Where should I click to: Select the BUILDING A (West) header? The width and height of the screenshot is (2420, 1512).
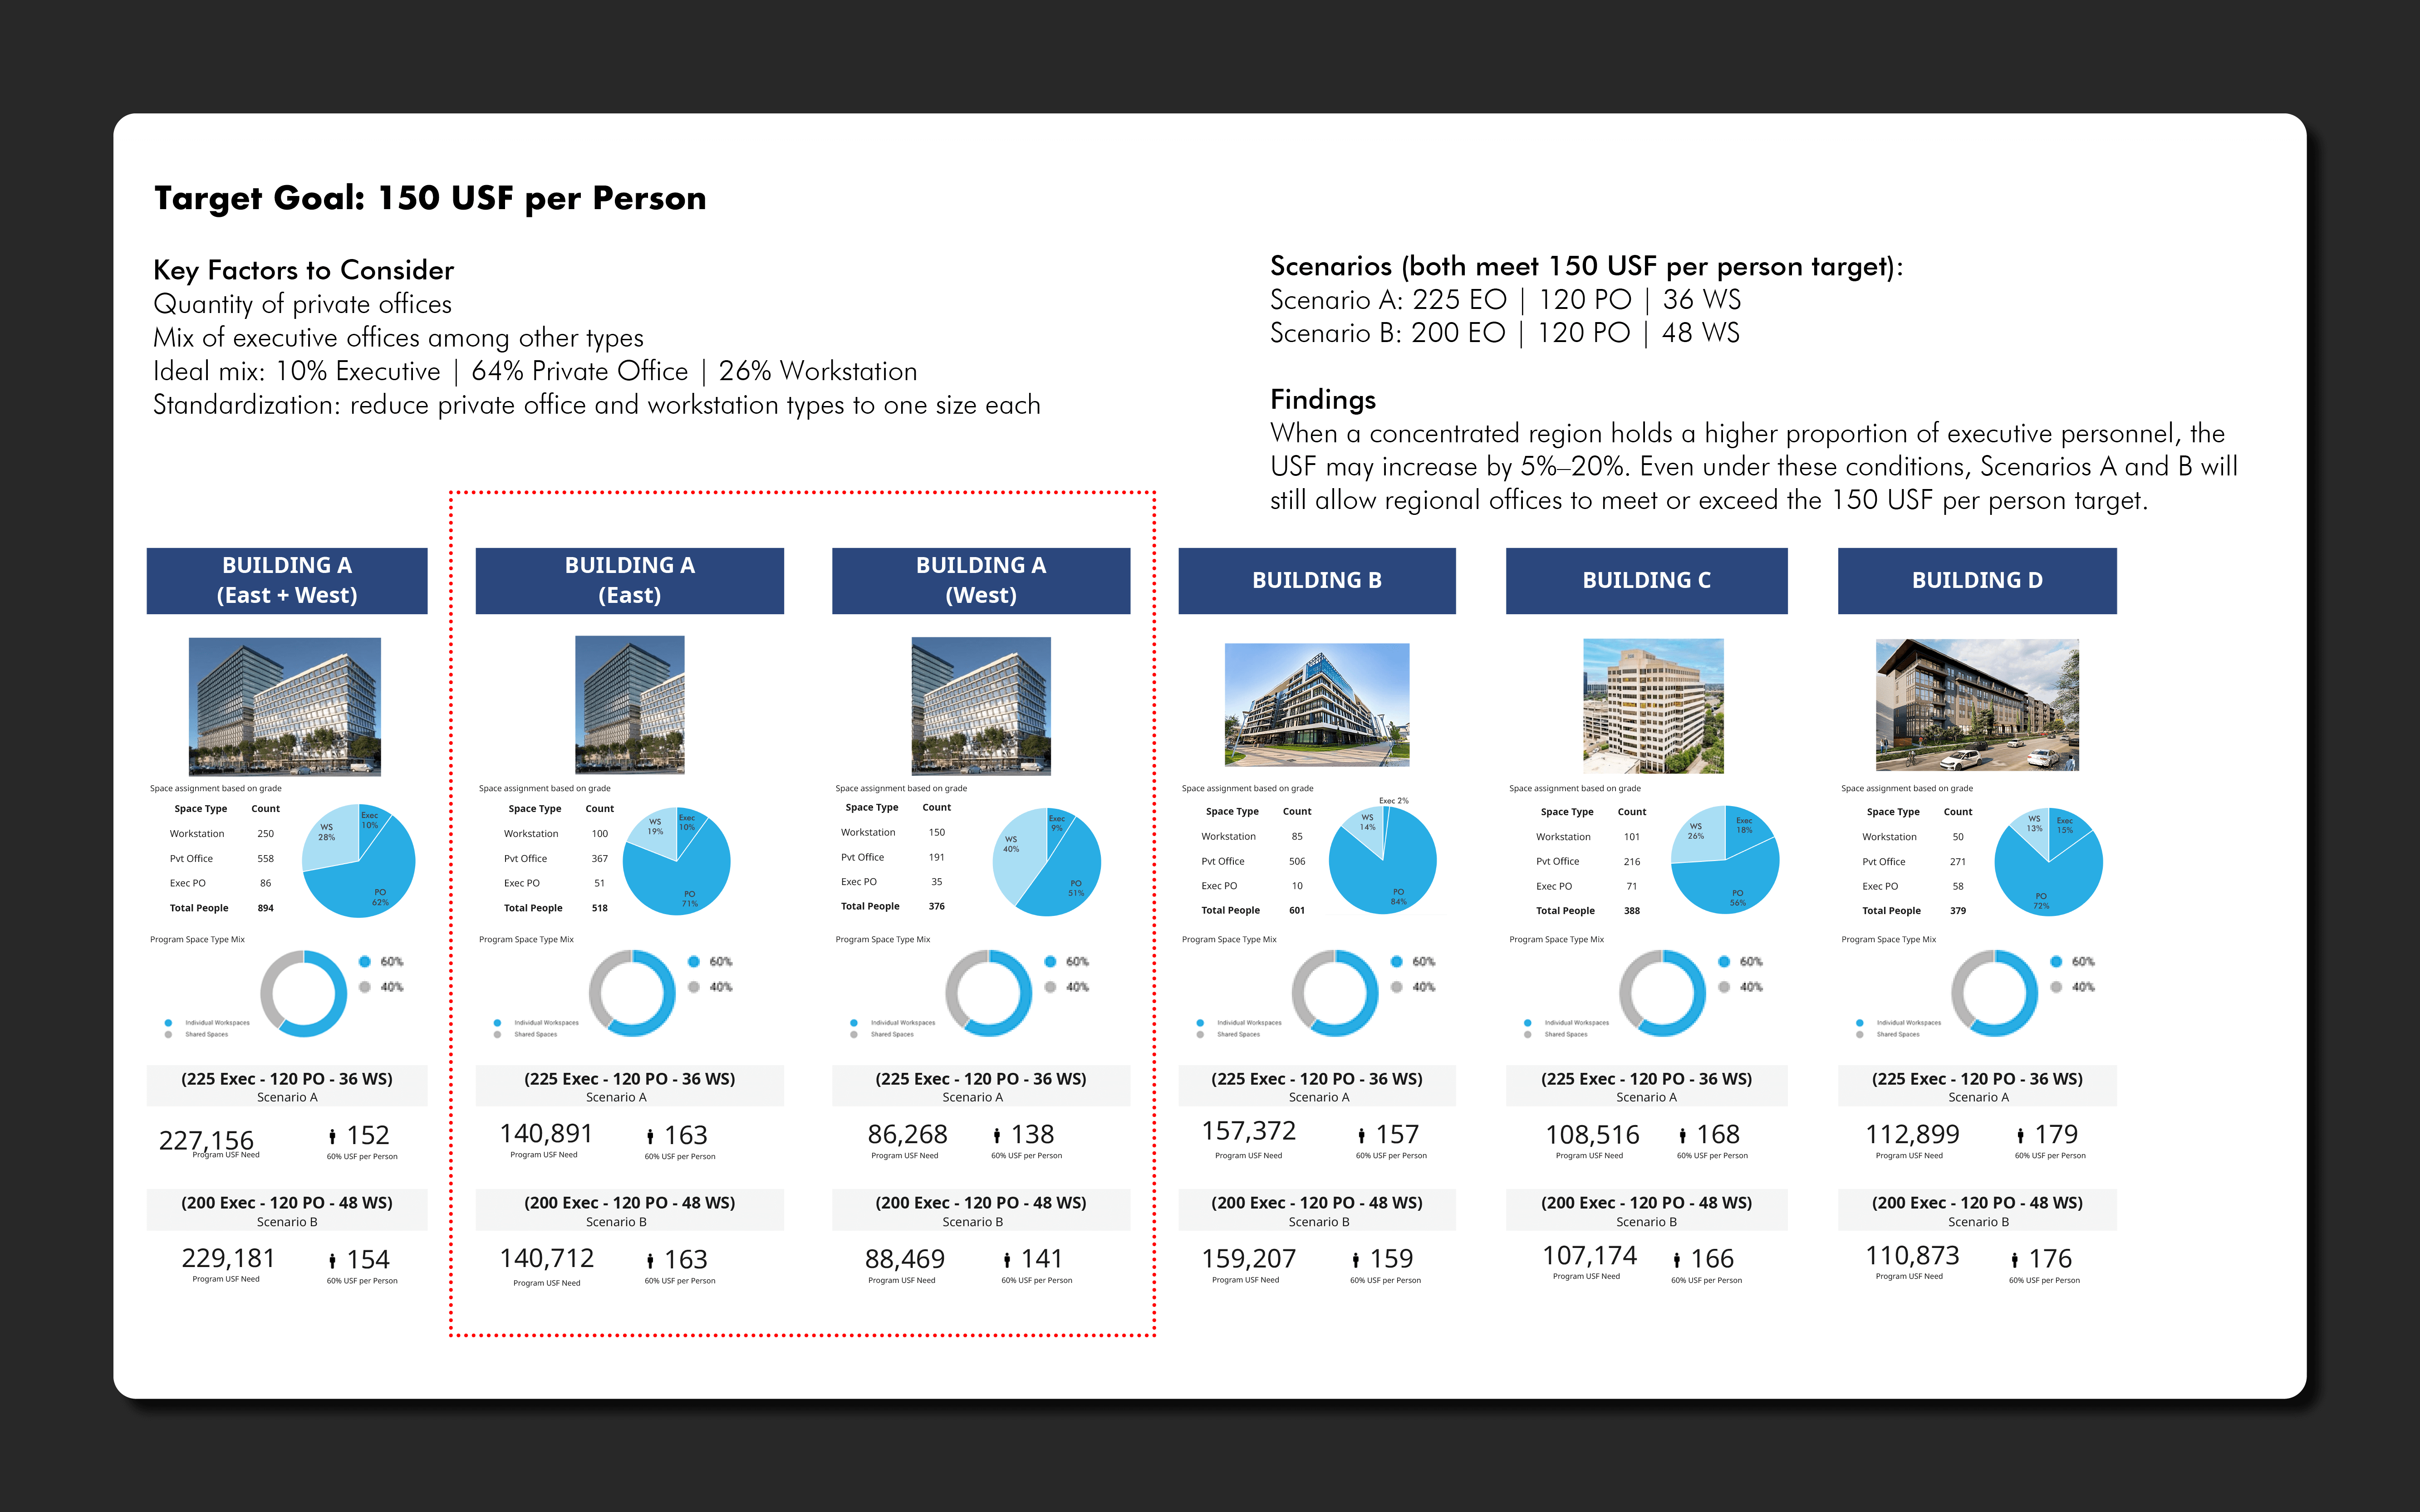981,581
